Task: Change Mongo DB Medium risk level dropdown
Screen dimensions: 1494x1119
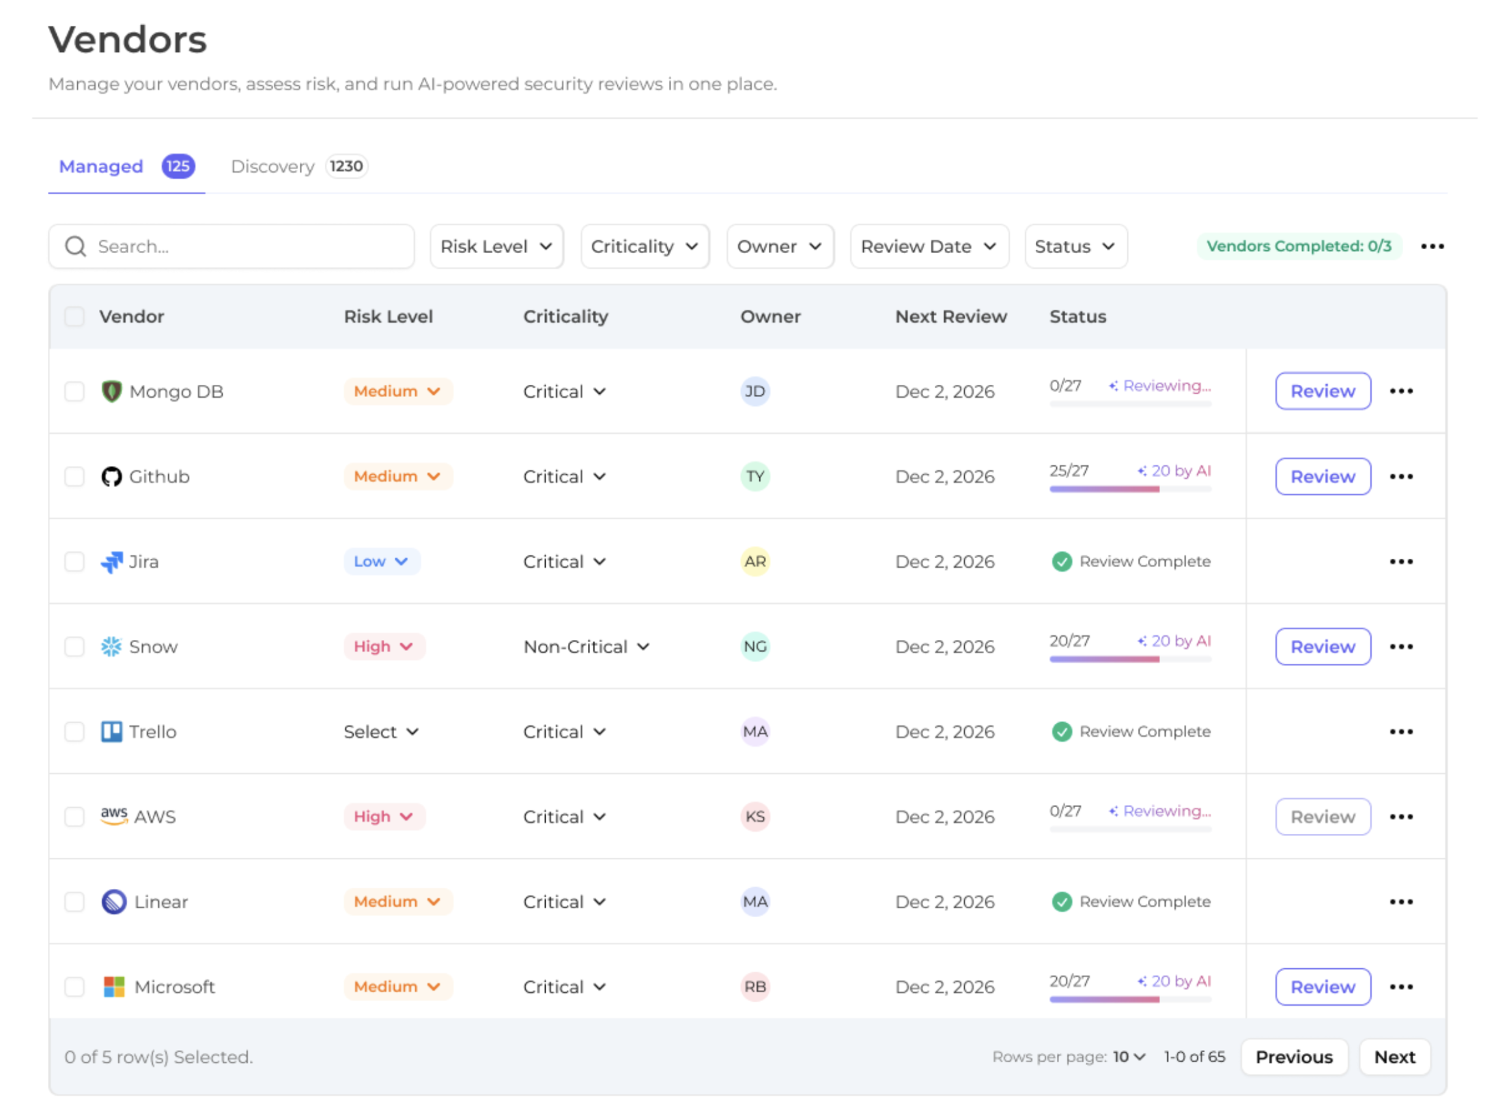Action: [x=397, y=391]
